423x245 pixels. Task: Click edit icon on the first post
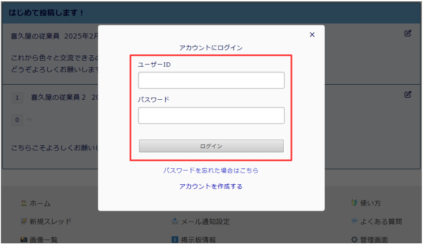click(x=408, y=34)
